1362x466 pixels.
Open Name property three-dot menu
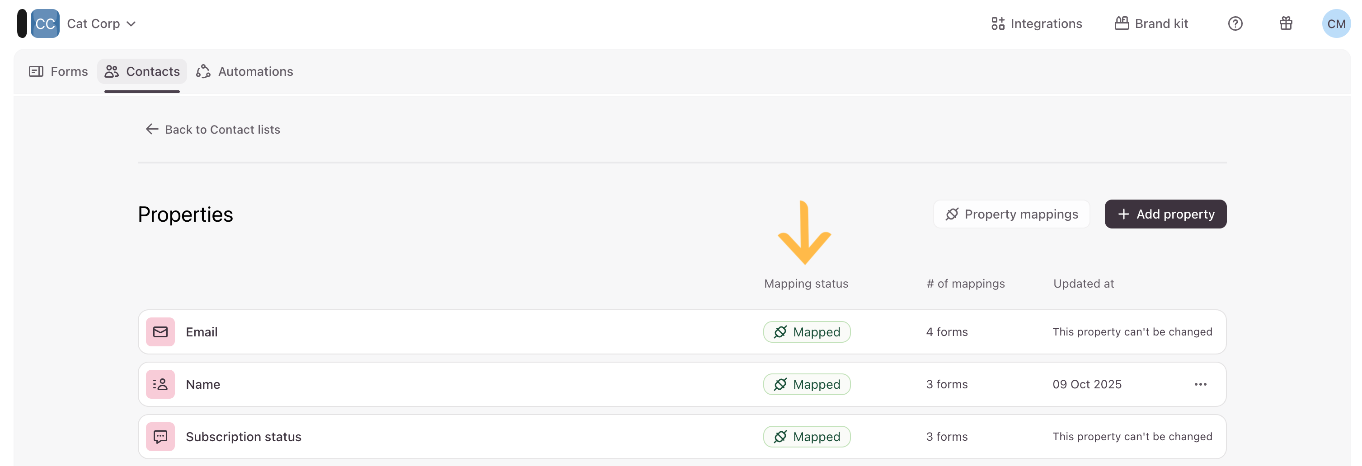click(1200, 384)
